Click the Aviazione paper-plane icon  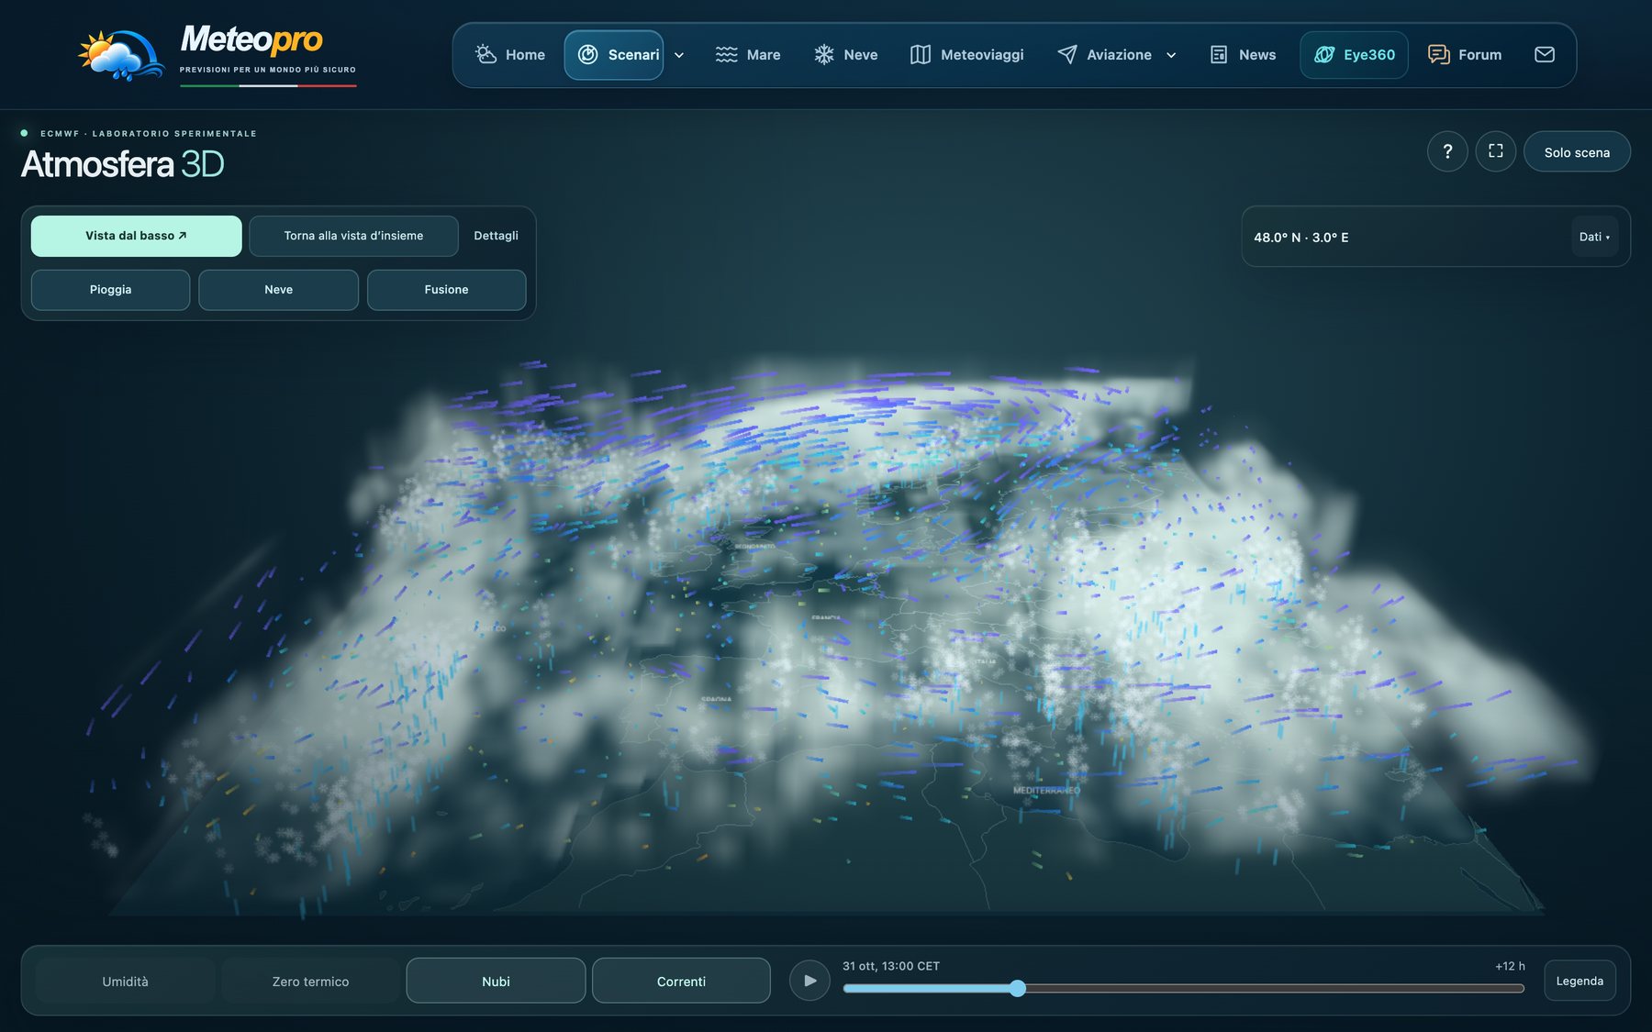(x=1067, y=55)
